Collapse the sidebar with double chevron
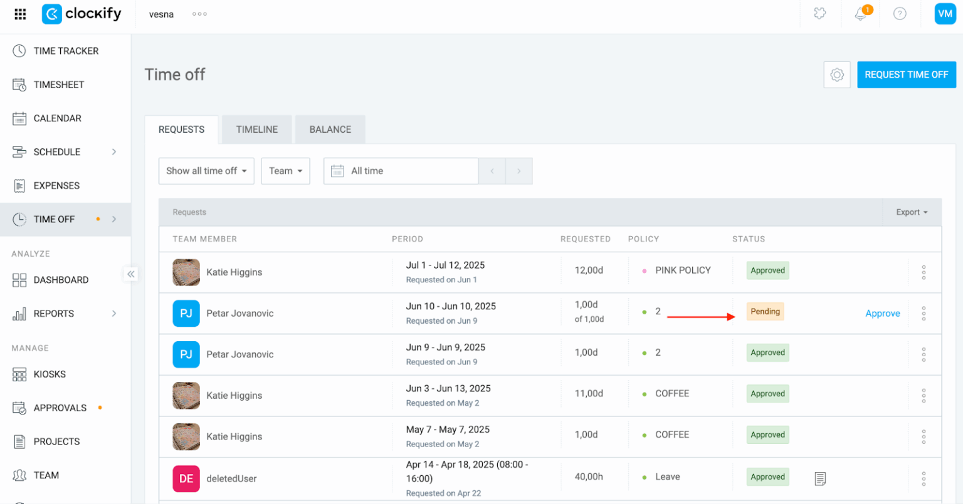Viewport: 963px width, 504px height. tap(130, 274)
